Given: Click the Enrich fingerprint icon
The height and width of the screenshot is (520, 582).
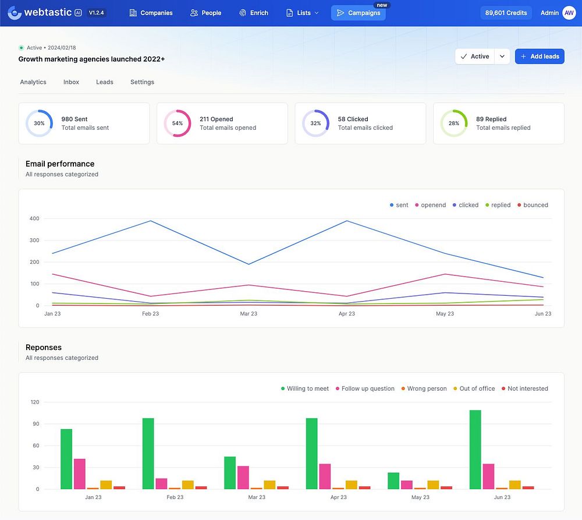Looking at the screenshot, I should (243, 13).
